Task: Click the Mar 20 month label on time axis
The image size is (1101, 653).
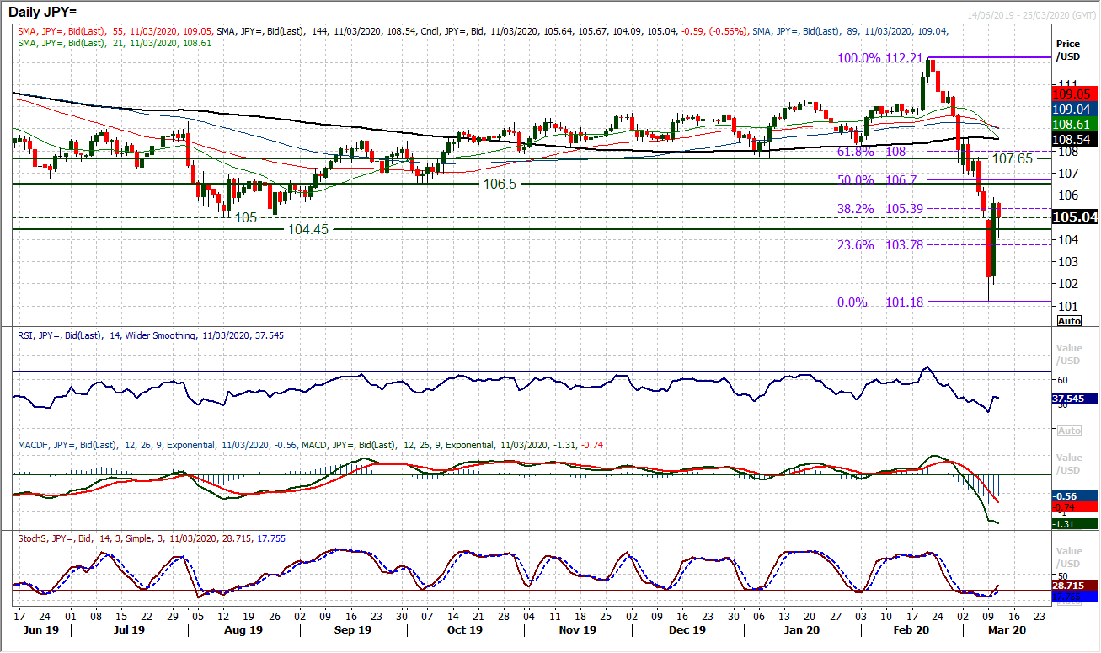Action: pos(1005,629)
